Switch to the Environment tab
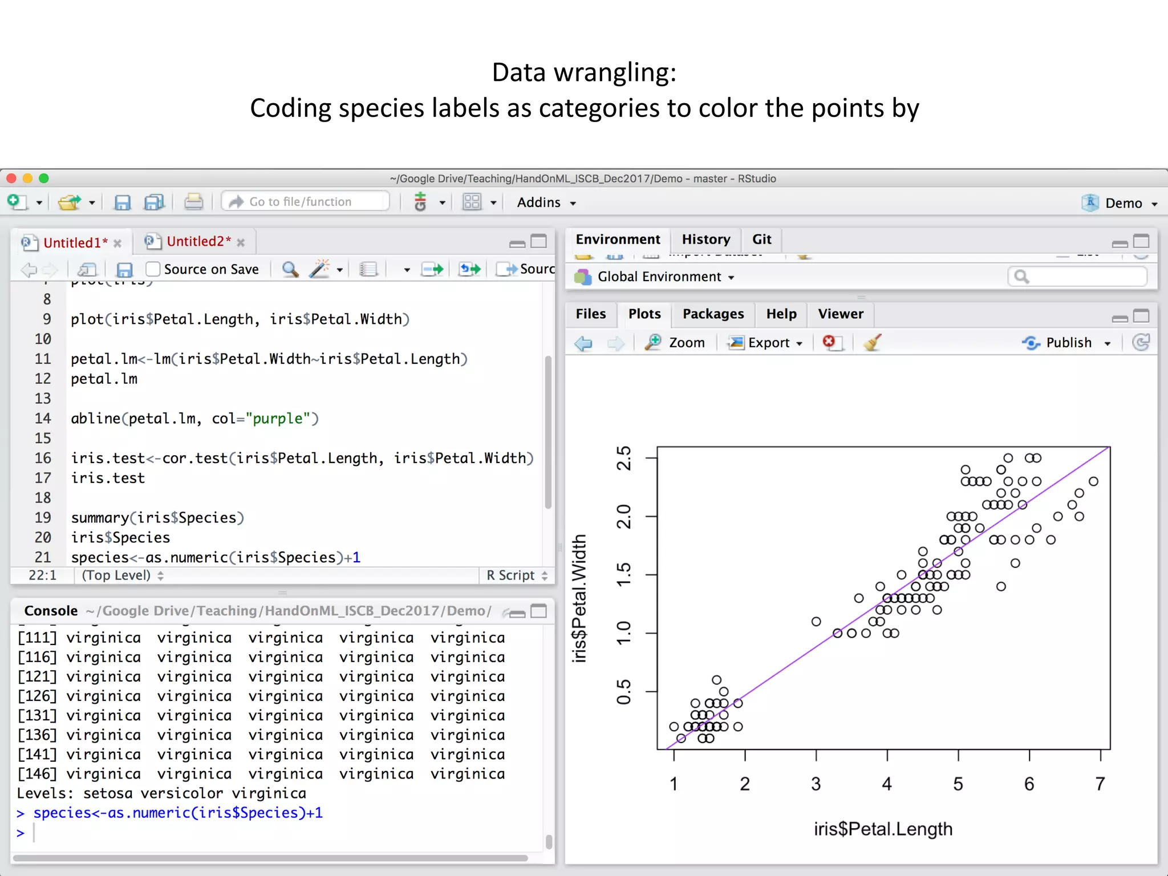Image resolution: width=1168 pixels, height=876 pixels. (x=618, y=240)
